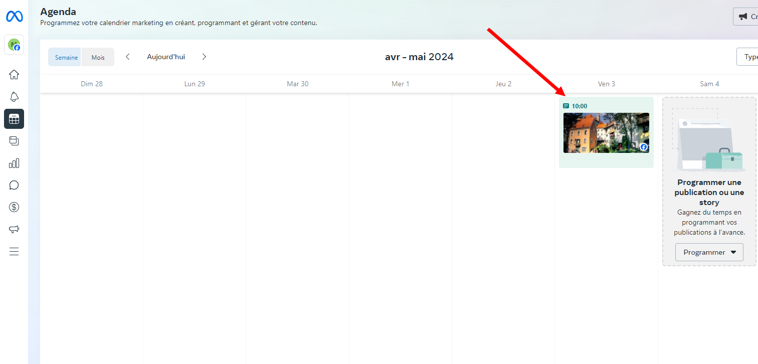Select the Planificateur calendar icon
The height and width of the screenshot is (364, 758).
[x=14, y=119]
